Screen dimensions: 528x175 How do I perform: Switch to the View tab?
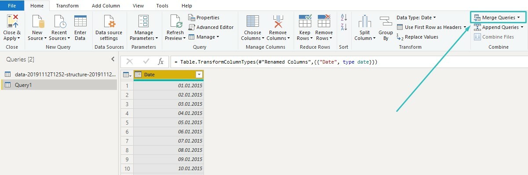point(138,6)
